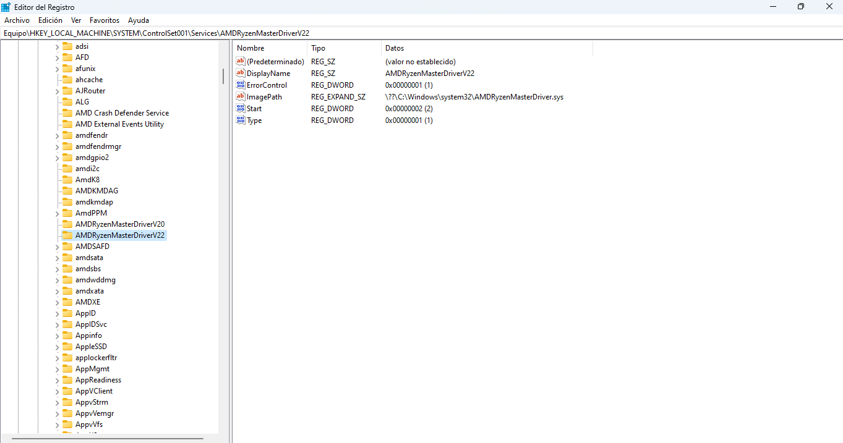Expand the adsi key
Screen dimensions: 843x443
(x=57, y=46)
